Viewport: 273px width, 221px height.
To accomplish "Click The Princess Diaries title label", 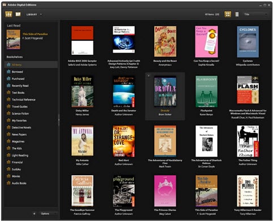I will coord(165,210).
